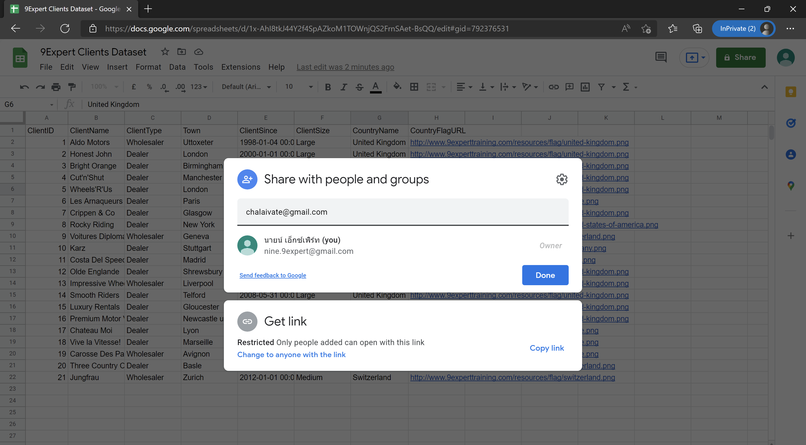The image size is (806, 445).
Task: Toggle italic formatting
Action: point(344,87)
